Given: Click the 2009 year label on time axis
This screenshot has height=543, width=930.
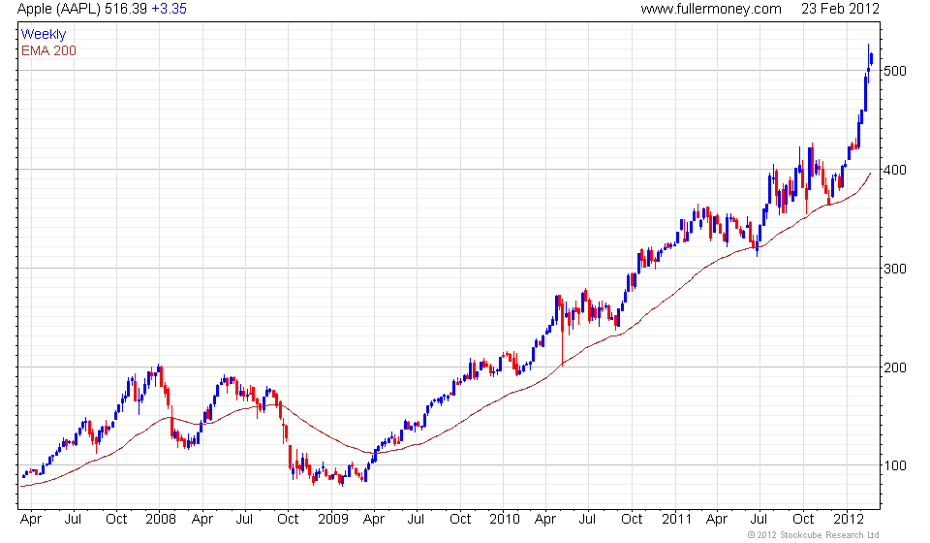Looking at the screenshot, I should [332, 520].
